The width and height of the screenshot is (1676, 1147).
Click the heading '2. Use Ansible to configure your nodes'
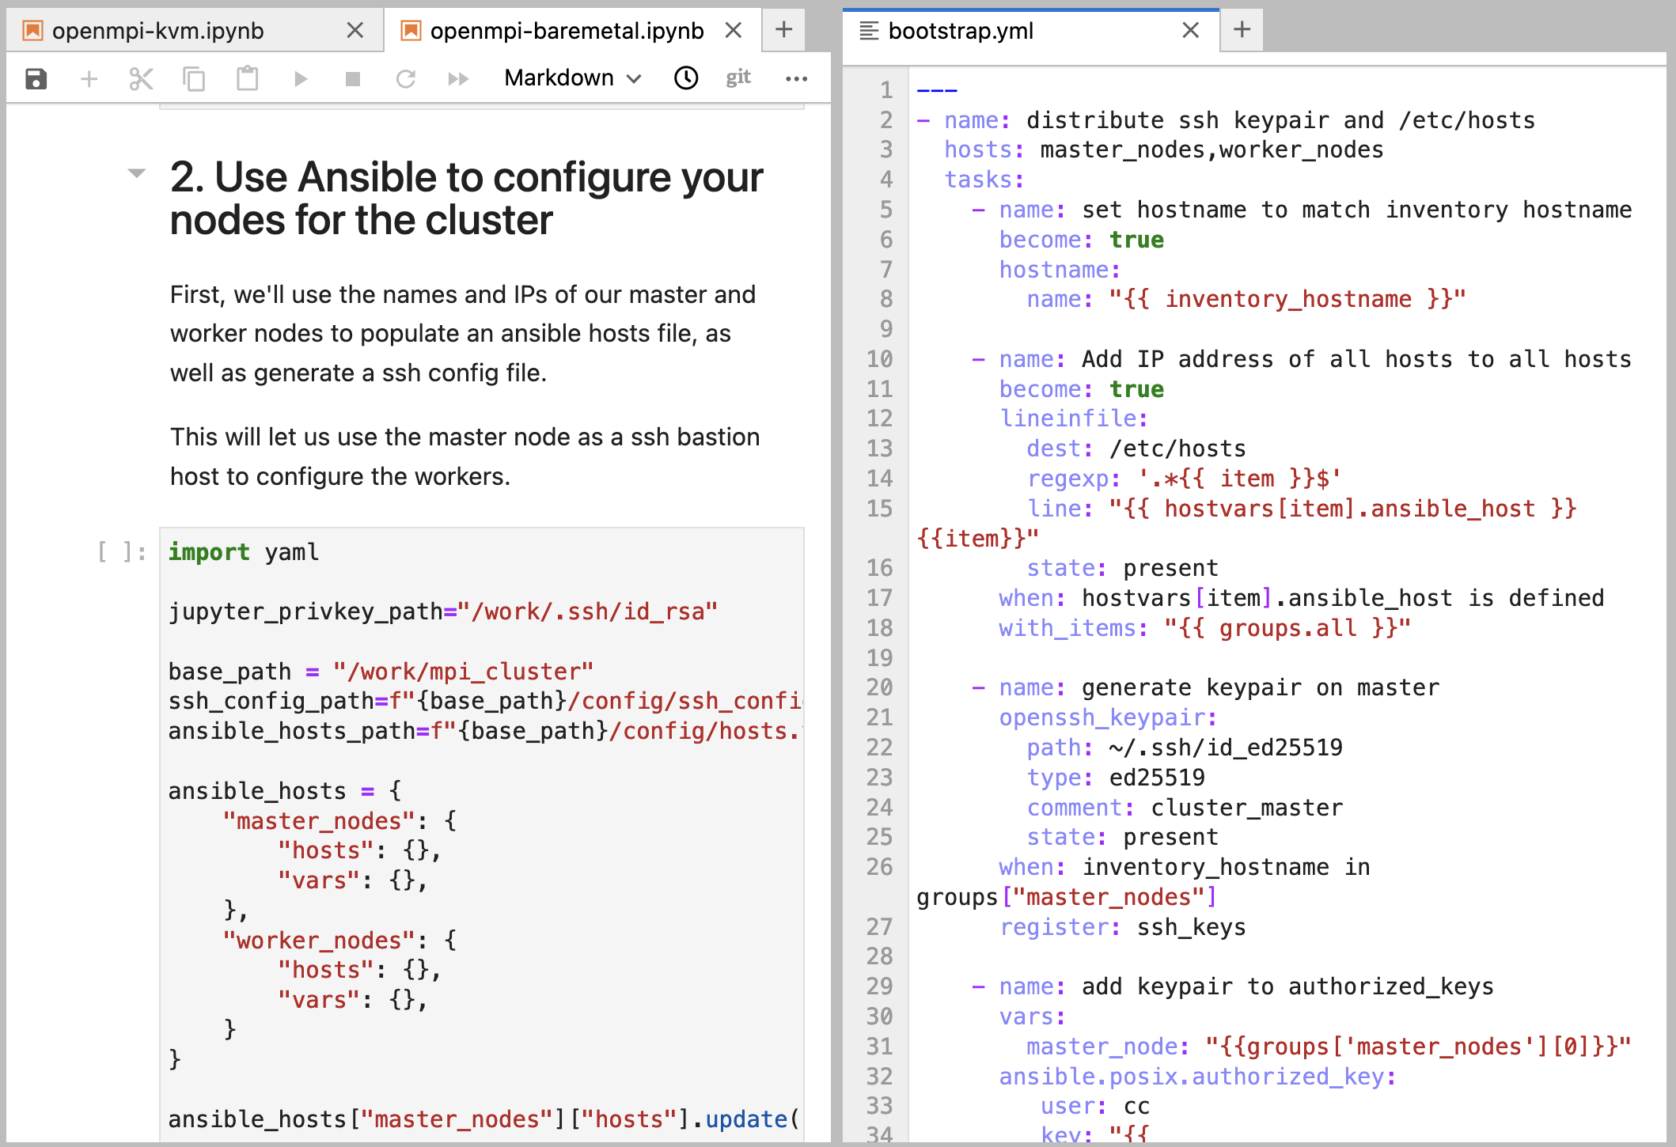466,199
